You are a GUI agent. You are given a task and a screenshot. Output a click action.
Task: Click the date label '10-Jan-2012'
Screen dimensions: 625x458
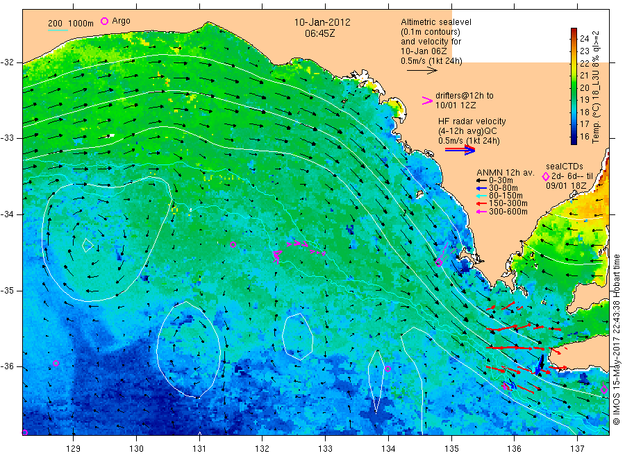[322, 22]
